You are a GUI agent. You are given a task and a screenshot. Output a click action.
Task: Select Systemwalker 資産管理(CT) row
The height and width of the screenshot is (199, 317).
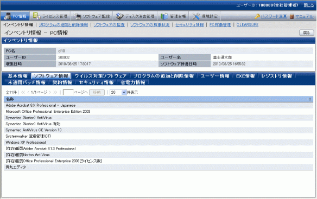(x=158, y=136)
